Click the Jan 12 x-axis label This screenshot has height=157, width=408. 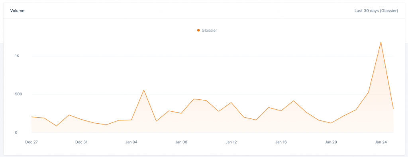click(231, 142)
